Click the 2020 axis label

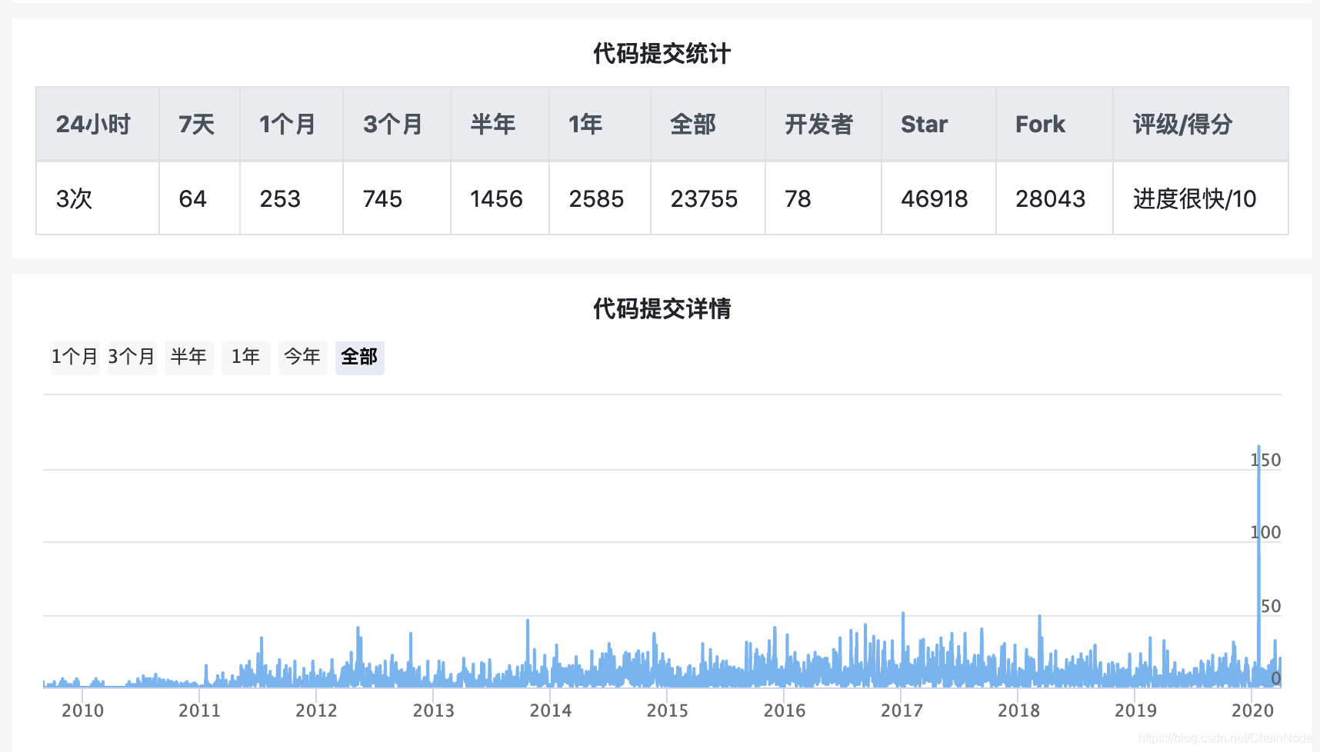click(x=1252, y=710)
